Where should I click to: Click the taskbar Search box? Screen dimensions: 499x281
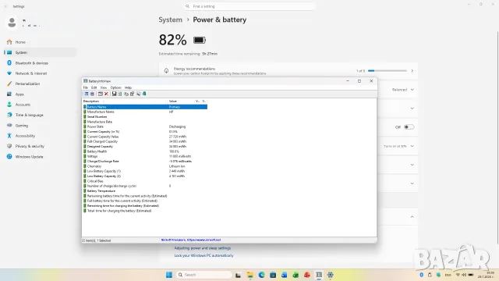[x=204, y=275]
